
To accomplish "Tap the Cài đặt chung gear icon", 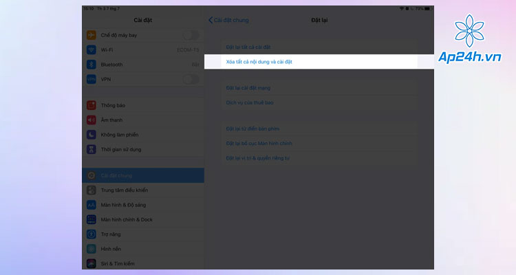I will 91,175.
